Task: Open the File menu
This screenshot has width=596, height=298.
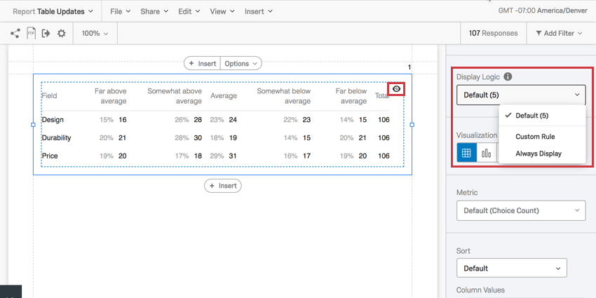Action: coord(121,11)
